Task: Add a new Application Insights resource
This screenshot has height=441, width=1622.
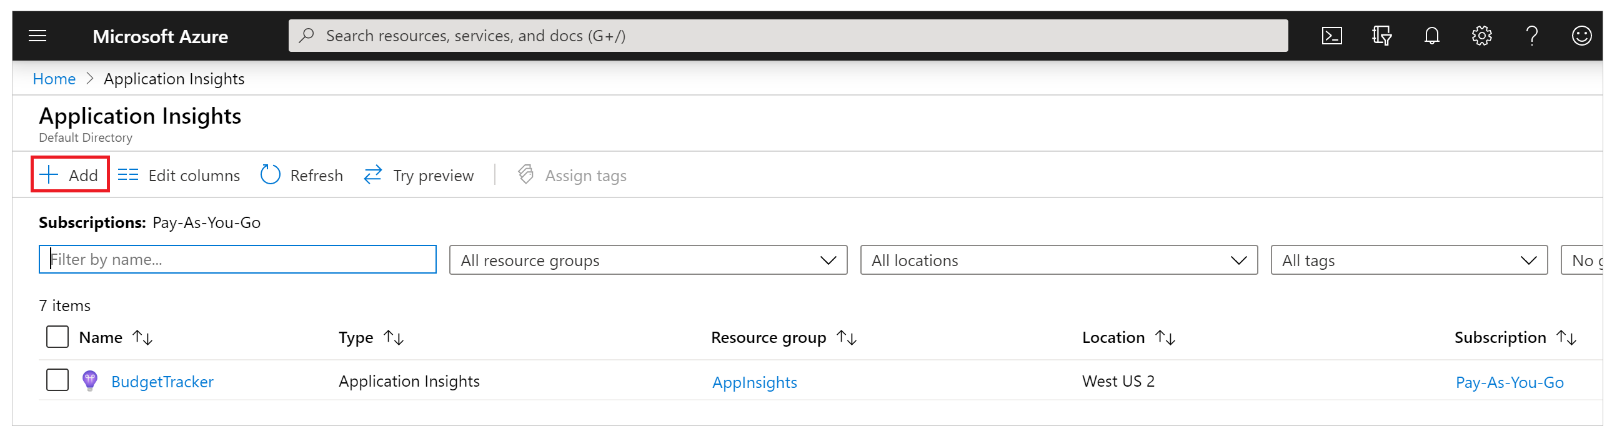Action: (70, 175)
